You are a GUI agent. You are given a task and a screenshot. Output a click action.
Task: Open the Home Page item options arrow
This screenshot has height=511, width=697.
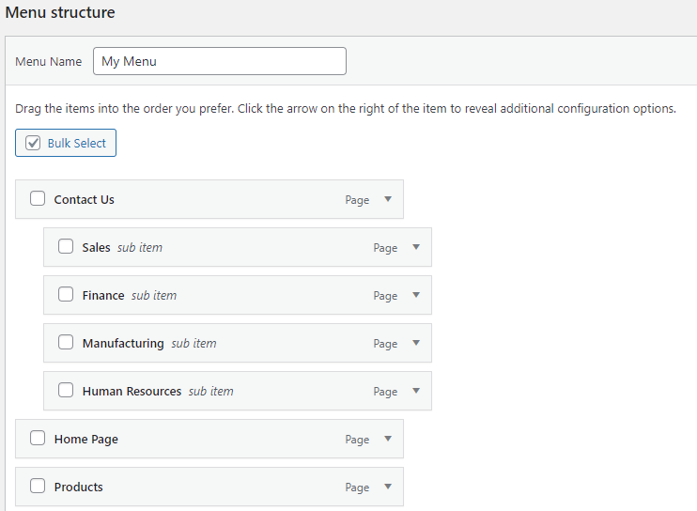(x=387, y=439)
